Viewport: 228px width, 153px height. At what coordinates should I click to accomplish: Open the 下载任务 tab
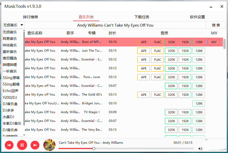point(142,17)
